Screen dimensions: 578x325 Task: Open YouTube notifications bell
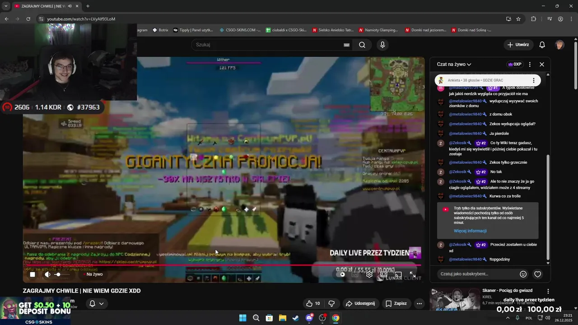click(x=542, y=45)
